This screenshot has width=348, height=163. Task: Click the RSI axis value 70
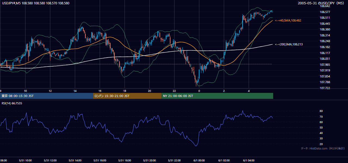321,117
